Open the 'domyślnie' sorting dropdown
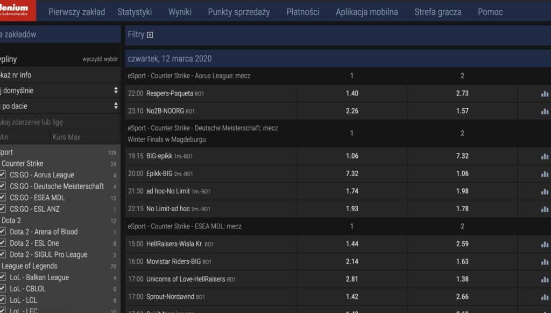This screenshot has width=551, height=313. tap(60, 91)
